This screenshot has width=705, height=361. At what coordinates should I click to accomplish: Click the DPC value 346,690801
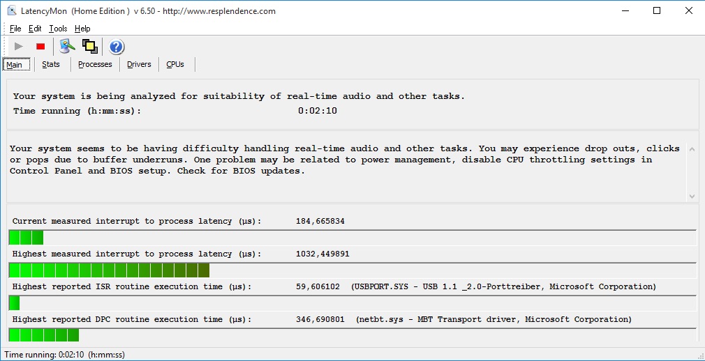pos(320,320)
